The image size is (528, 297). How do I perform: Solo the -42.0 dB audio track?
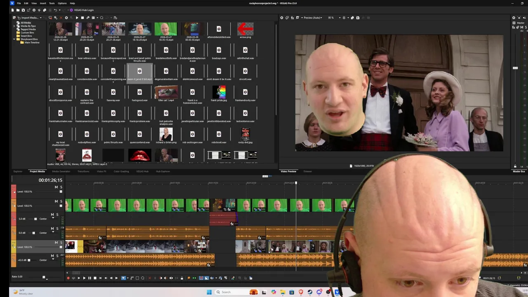pos(57,256)
